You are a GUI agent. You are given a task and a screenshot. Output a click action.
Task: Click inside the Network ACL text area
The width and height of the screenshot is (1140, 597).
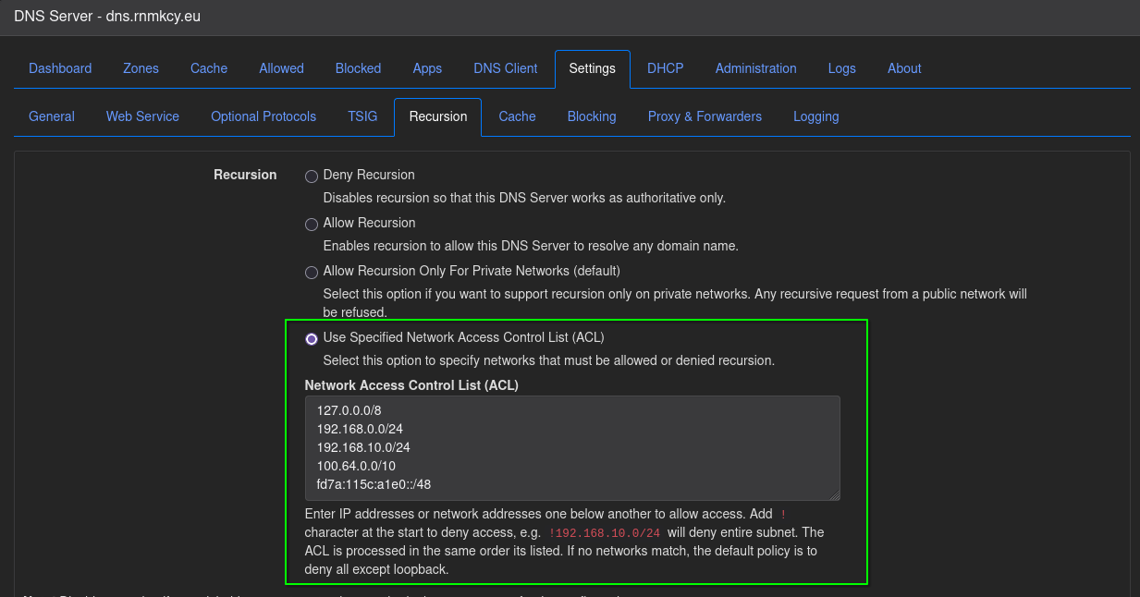click(572, 448)
